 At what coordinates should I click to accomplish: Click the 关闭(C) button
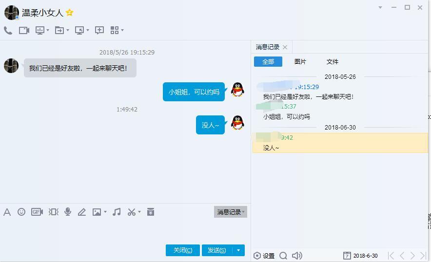coord(183,250)
